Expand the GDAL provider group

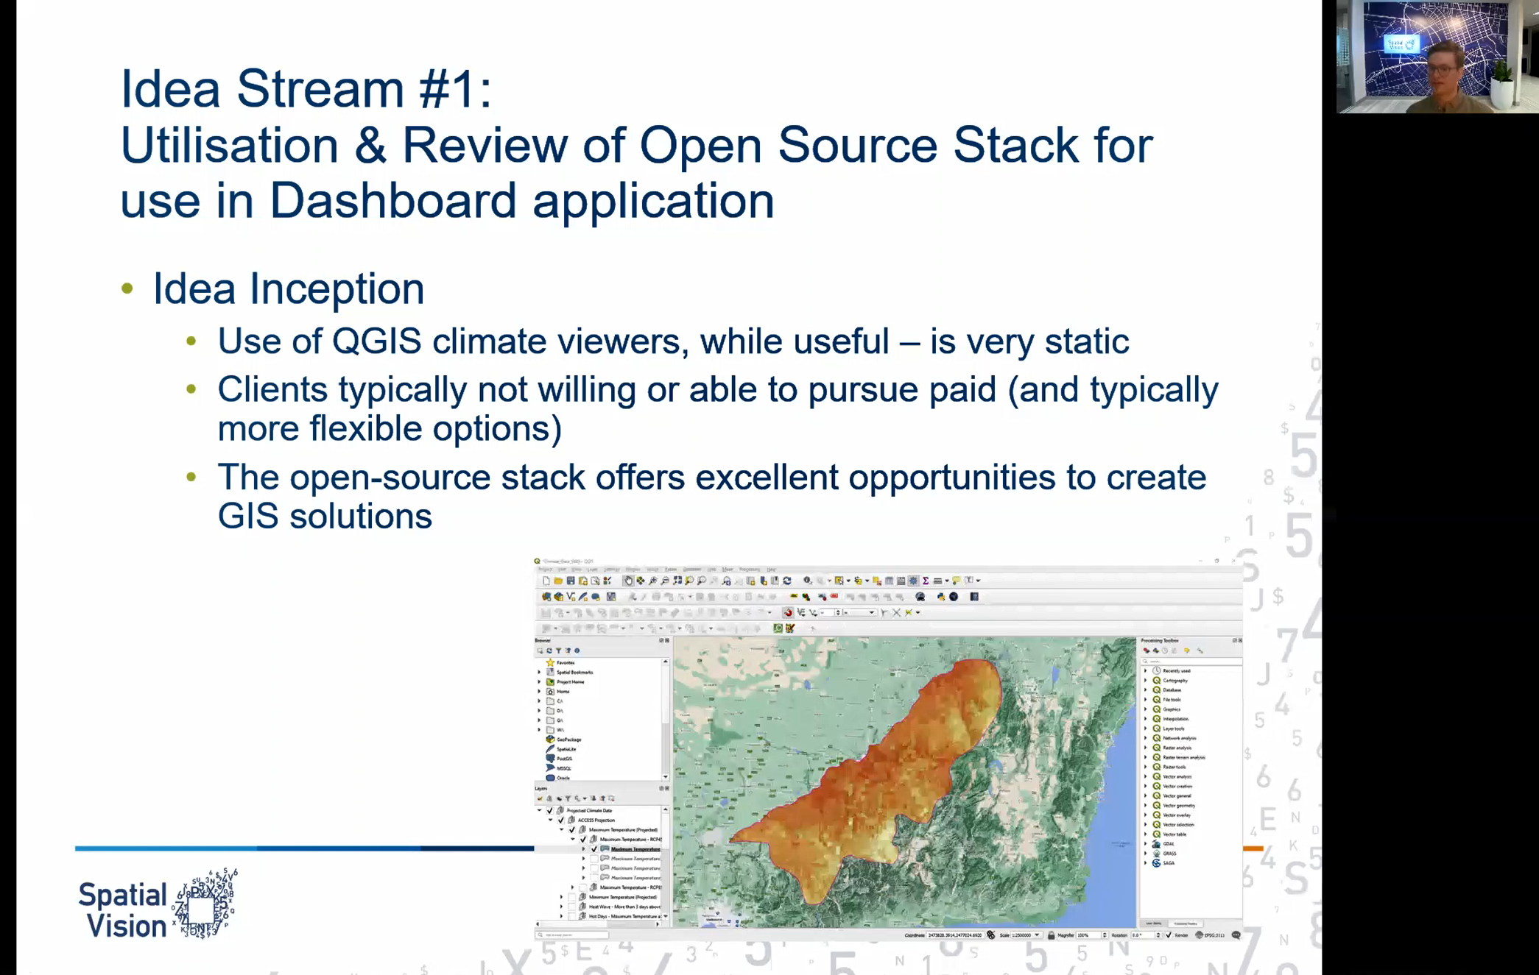point(1145,843)
